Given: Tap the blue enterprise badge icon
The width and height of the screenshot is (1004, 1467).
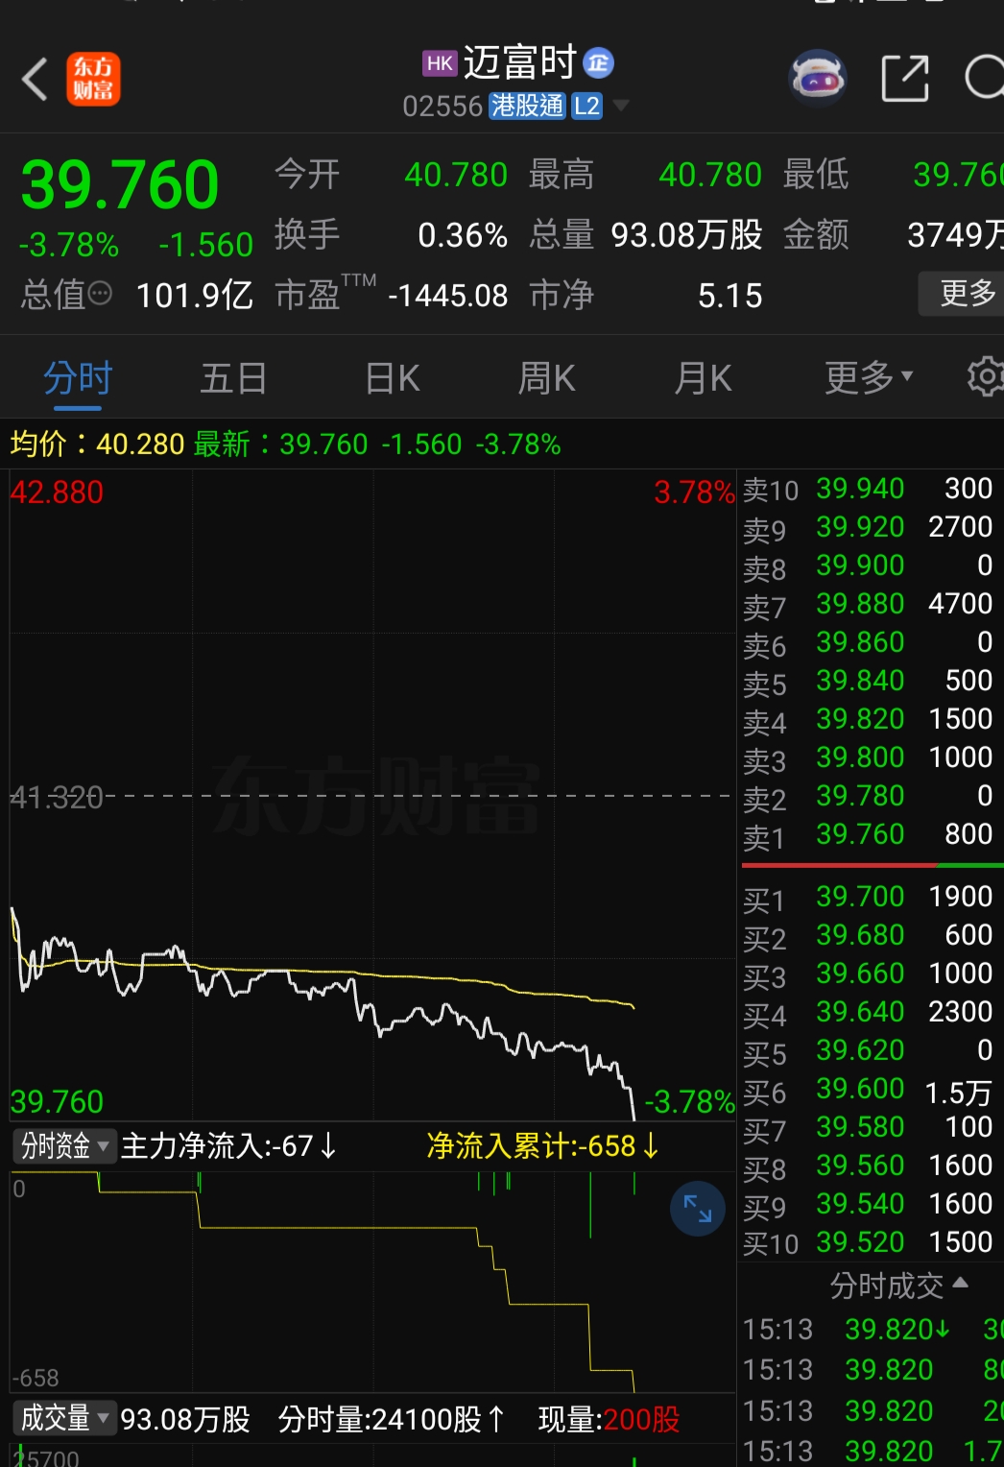Looking at the screenshot, I should 599,63.
